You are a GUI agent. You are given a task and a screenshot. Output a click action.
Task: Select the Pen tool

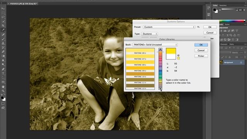pyautogui.click(x=3, y=69)
